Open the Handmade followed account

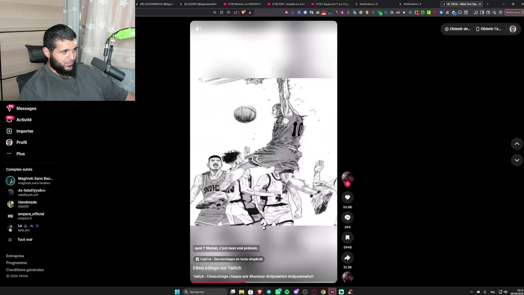tap(21, 204)
